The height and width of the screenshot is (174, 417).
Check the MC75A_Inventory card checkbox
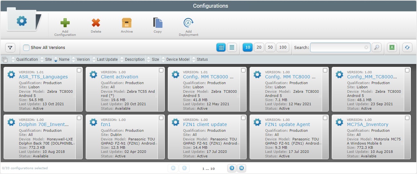(x=407, y=118)
